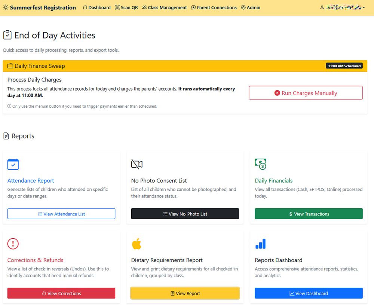Open the Daily Financials title link
The height and width of the screenshot is (306, 374).
(x=274, y=181)
